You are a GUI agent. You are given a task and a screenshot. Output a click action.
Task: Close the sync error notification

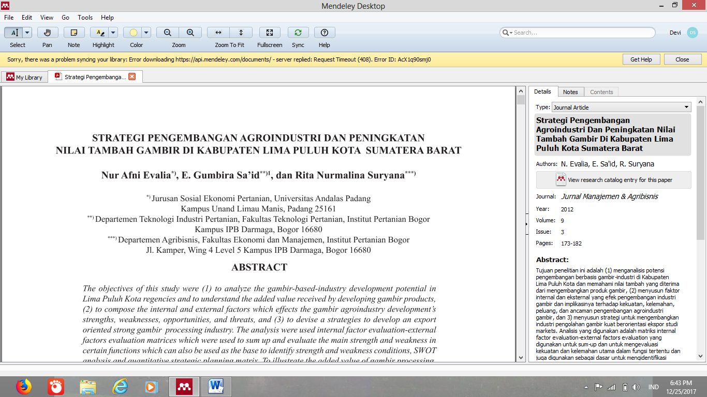683,59
